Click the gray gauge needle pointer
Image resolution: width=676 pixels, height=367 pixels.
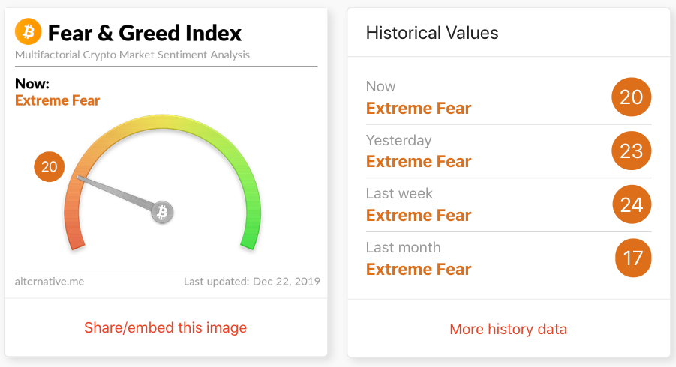(115, 192)
